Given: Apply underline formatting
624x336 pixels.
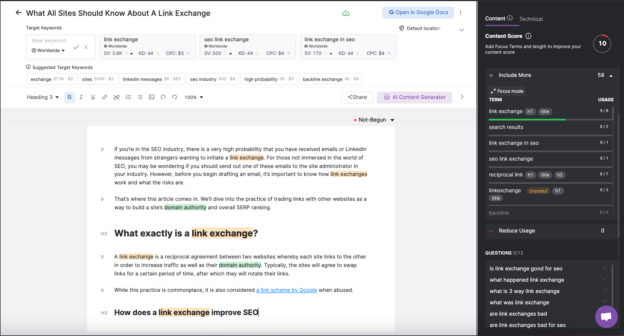Looking at the screenshot, I should click(93, 97).
